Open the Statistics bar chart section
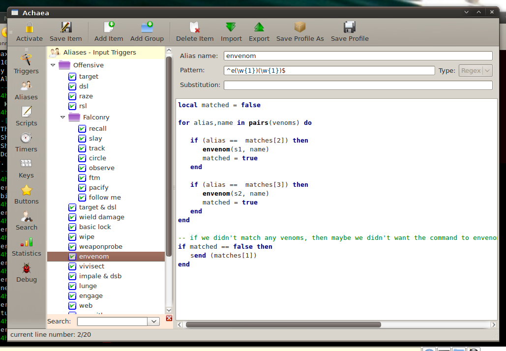Viewport: 506px width, 351px height. [26, 247]
